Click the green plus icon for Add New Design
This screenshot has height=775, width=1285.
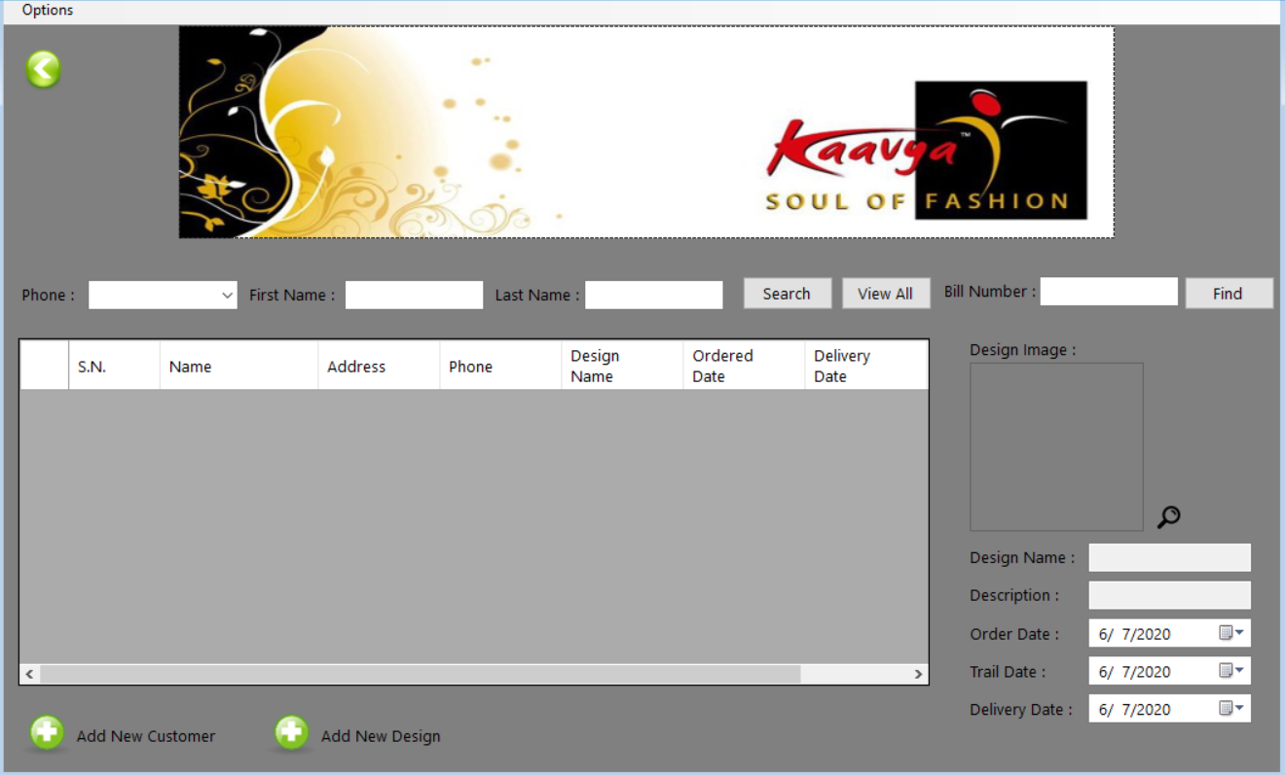point(291,733)
